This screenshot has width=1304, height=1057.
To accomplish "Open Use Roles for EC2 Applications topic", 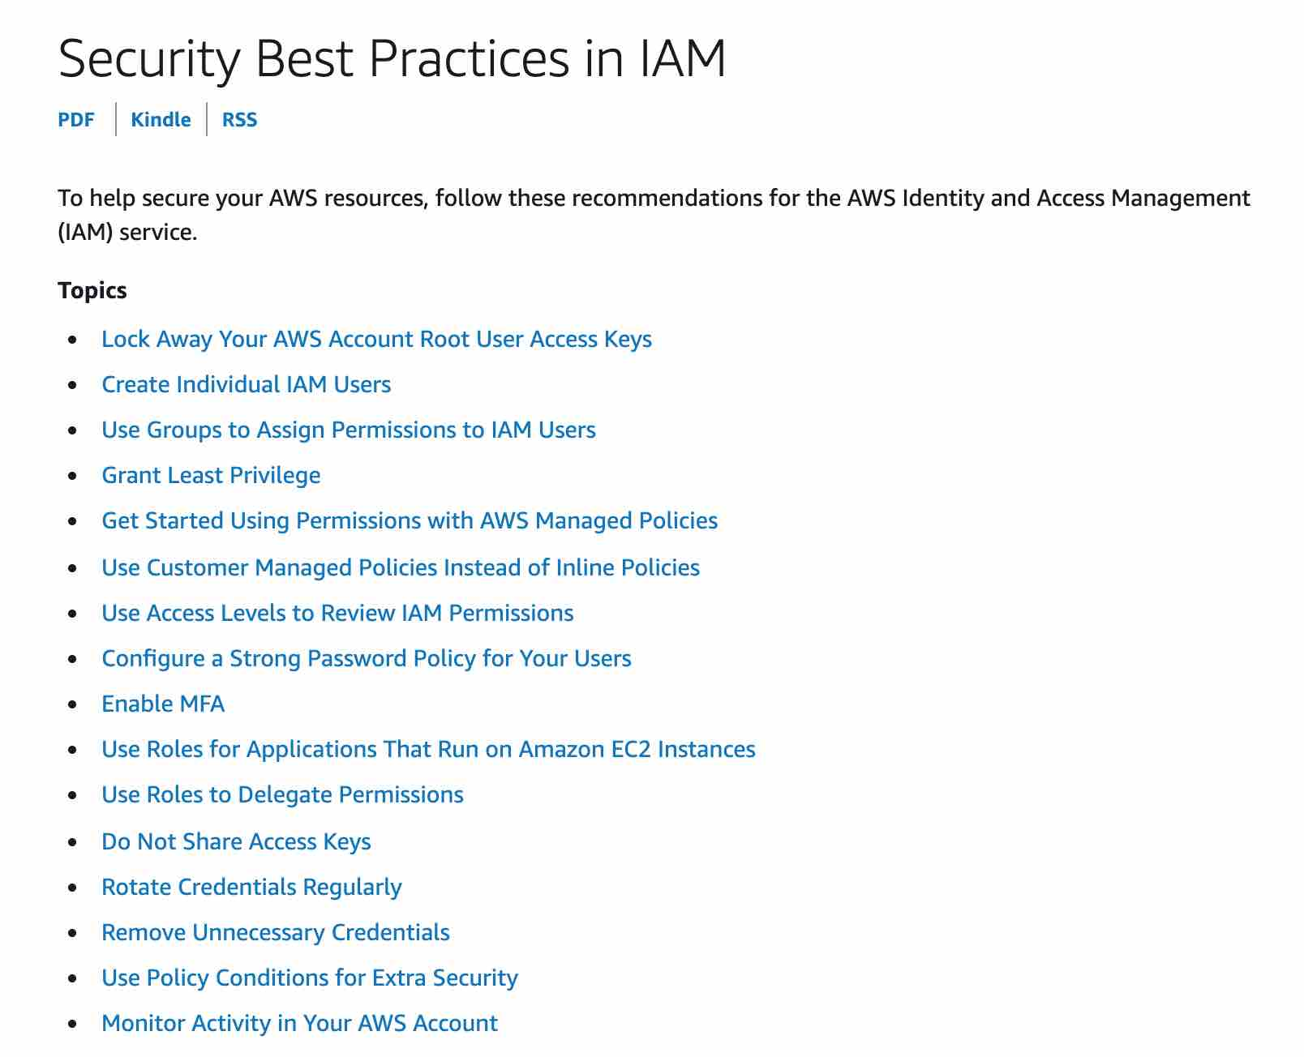I will [x=428, y=749].
